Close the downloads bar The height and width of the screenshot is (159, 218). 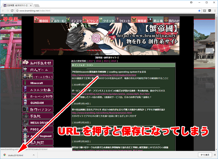click(x=215, y=155)
